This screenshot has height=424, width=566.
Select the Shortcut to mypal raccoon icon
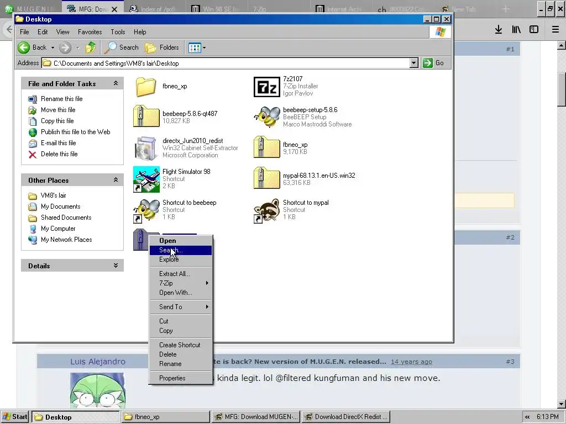pyautogui.click(x=267, y=210)
